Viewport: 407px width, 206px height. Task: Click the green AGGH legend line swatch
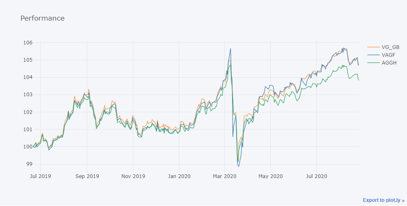pos(373,63)
